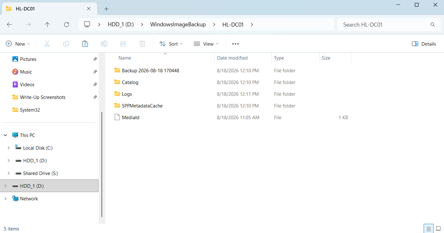Select the SPPMetadataCache folder
Viewport: 444px width, 233px height.
point(142,106)
